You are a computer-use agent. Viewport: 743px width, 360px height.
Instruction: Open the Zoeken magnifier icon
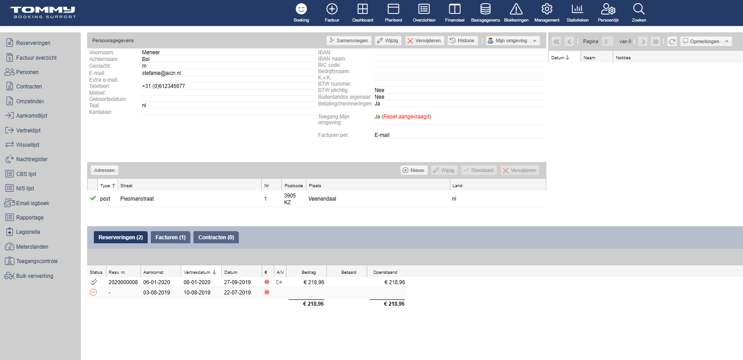pyautogui.click(x=639, y=9)
